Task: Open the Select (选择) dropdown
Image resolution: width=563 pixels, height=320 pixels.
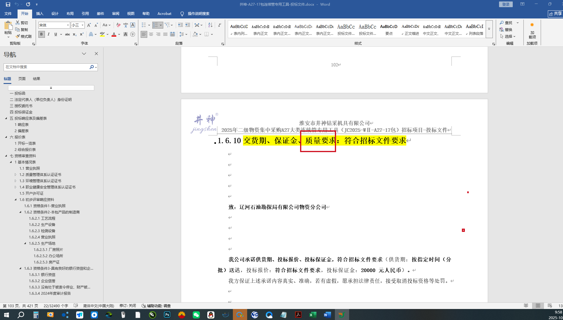Action: pos(507,36)
